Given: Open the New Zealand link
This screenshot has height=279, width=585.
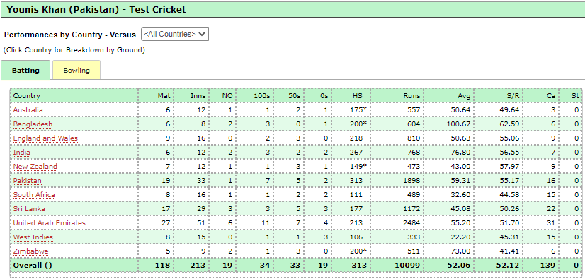Looking at the screenshot, I should (x=35, y=167).
